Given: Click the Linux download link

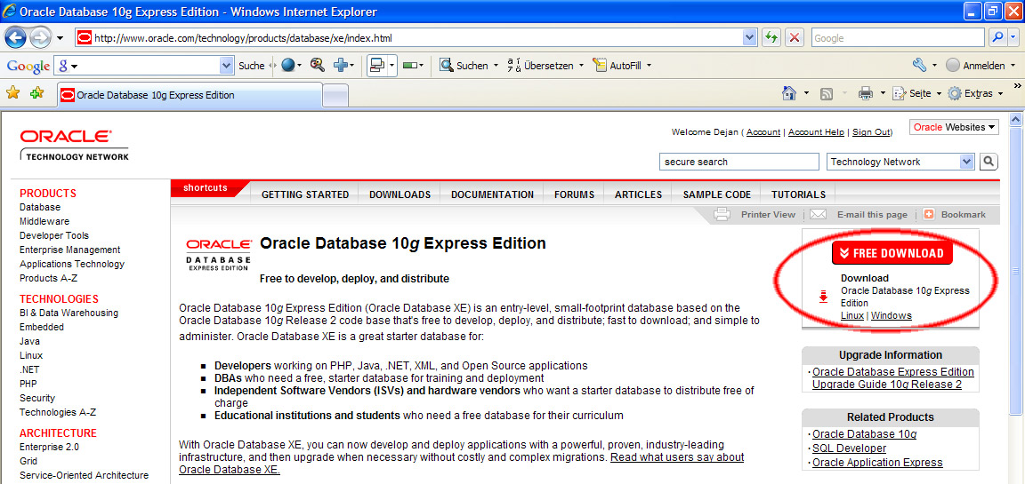Looking at the screenshot, I should click(851, 315).
